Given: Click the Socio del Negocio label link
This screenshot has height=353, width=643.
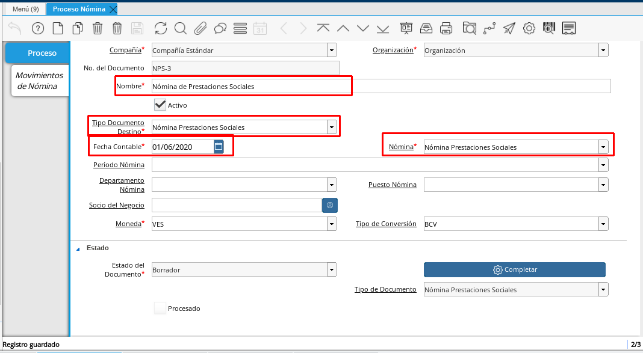Looking at the screenshot, I should click(x=116, y=205).
